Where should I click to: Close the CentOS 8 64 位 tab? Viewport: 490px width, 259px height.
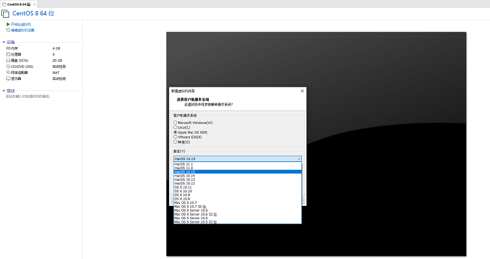pos(35,4)
